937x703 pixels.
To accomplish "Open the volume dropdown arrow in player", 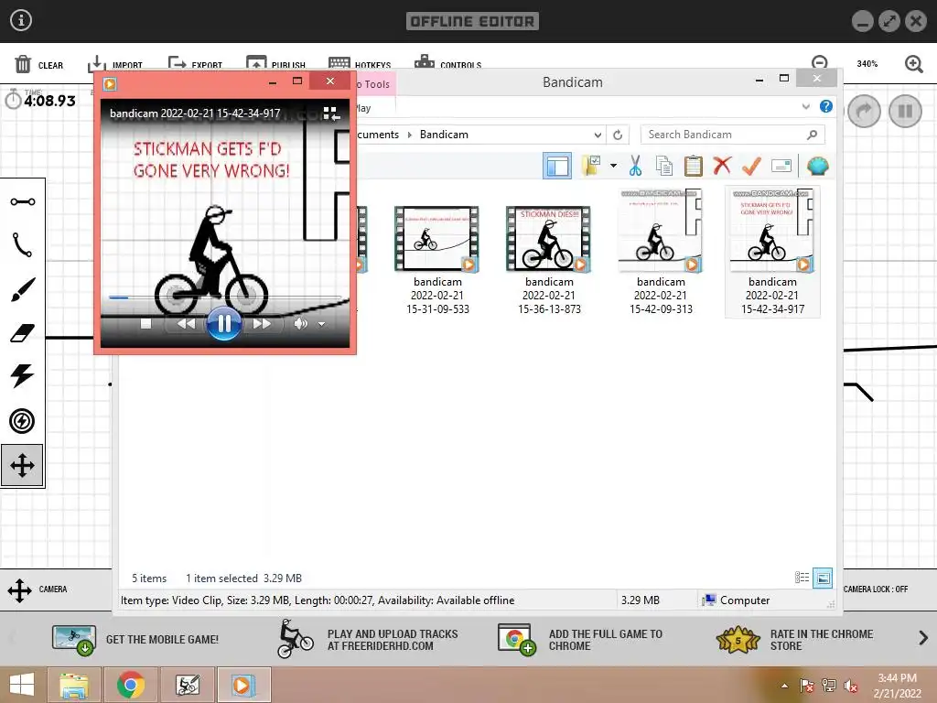I will (x=321, y=324).
